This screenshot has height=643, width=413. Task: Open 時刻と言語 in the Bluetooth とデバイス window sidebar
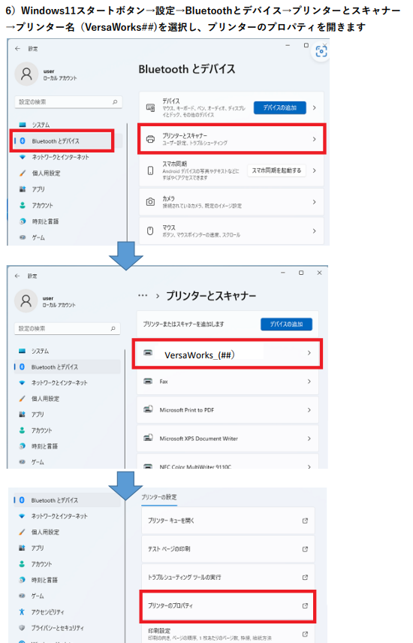(39, 221)
